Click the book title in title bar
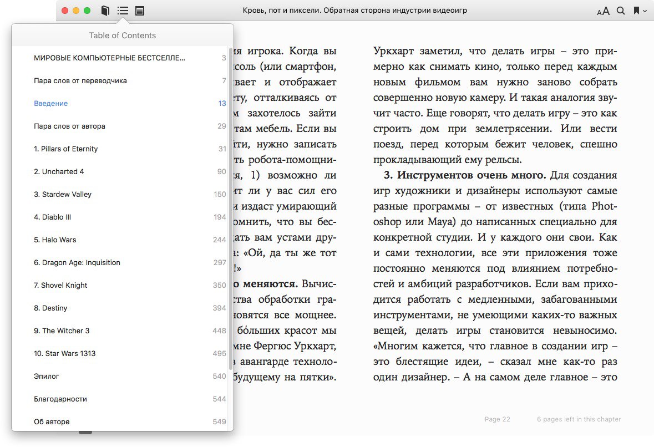 point(355,11)
